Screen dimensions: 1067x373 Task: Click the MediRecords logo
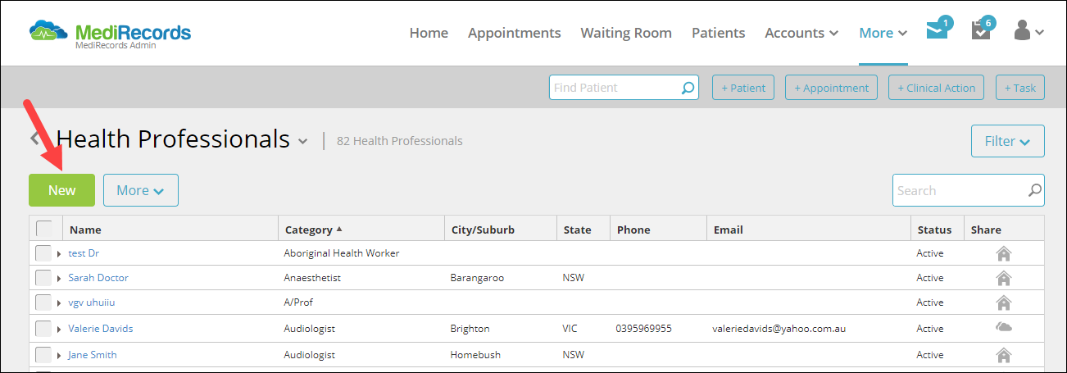[x=110, y=34]
